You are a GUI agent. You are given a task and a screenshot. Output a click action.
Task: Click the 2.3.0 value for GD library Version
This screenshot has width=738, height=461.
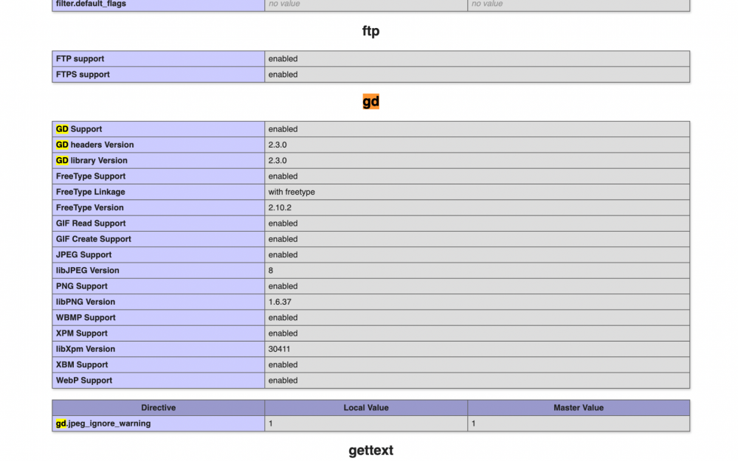click(277, 160)
